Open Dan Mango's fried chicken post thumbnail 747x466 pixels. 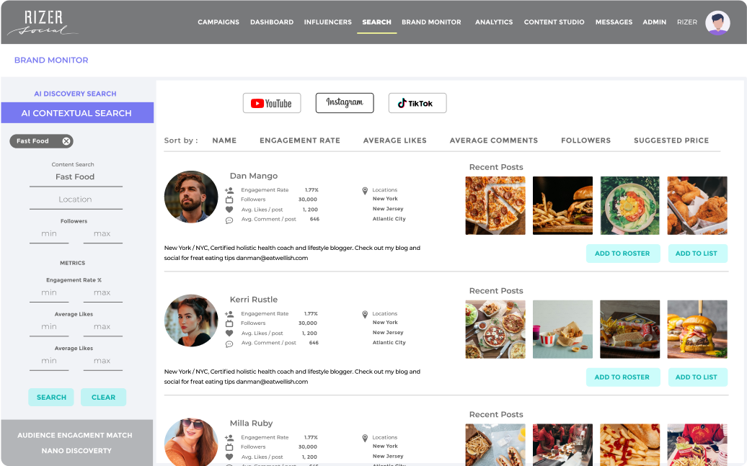click(697, 205)
